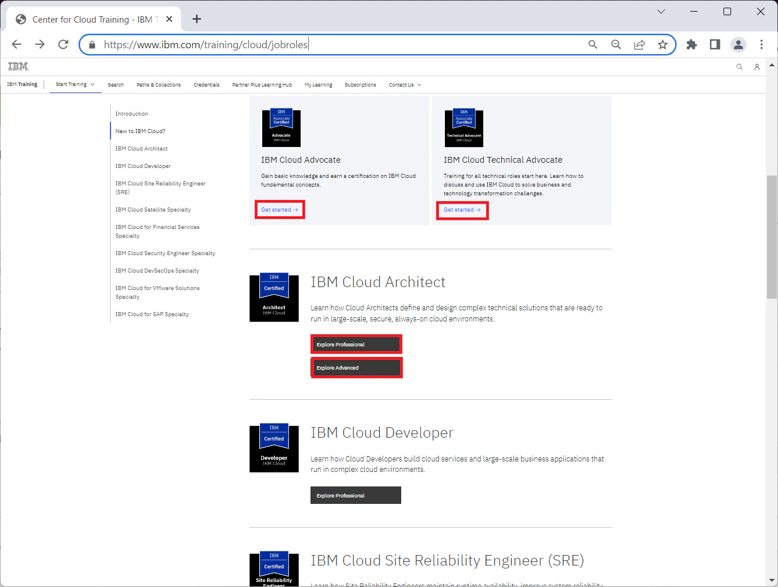Screen dimensions: 778x587
Task: Click the Developer certified badge image
Action: coord(274,448)
